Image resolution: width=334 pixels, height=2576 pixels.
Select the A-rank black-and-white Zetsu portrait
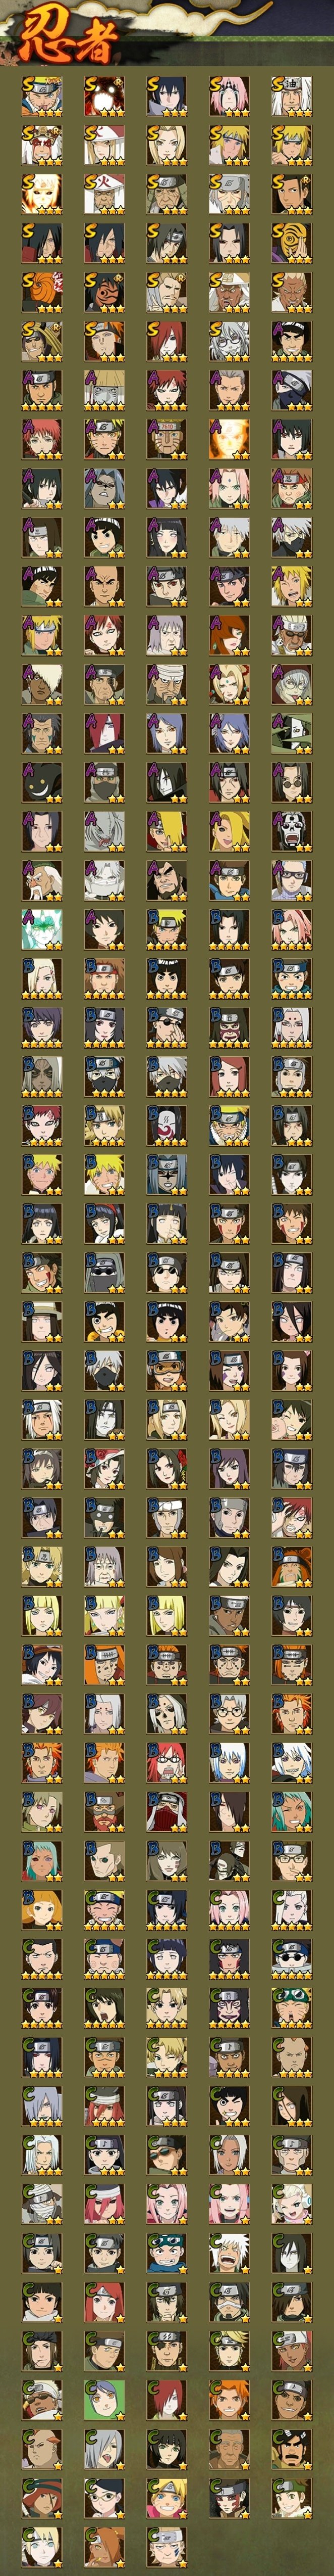coord(291,733)
